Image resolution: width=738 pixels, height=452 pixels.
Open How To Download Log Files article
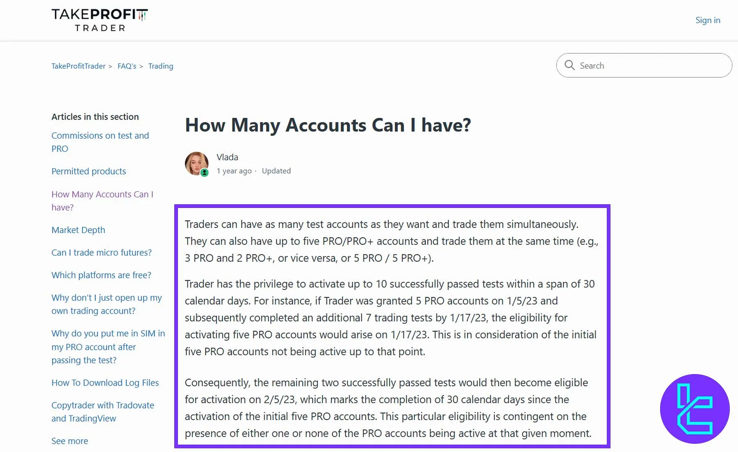(x=105, y=382)
